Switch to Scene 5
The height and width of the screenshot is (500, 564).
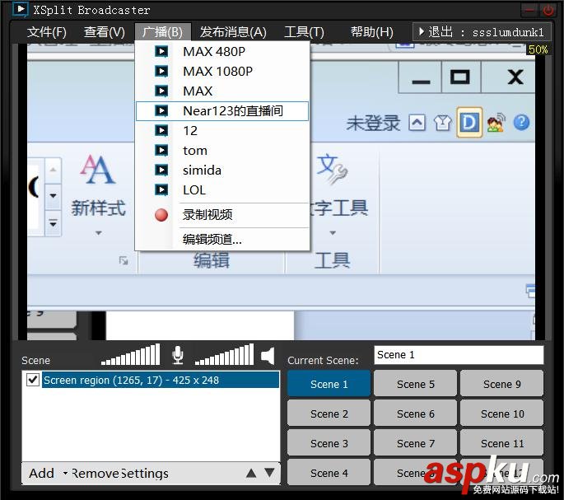(x=416, y=384)
